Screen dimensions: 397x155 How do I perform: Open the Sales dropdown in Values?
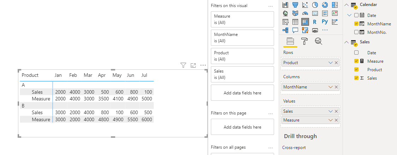330,111
